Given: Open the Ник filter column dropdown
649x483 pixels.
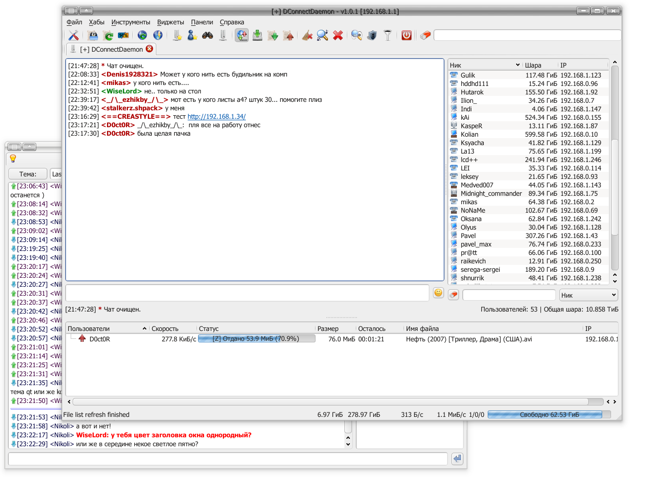Looking at the screenshot, I should pos(589,295).
